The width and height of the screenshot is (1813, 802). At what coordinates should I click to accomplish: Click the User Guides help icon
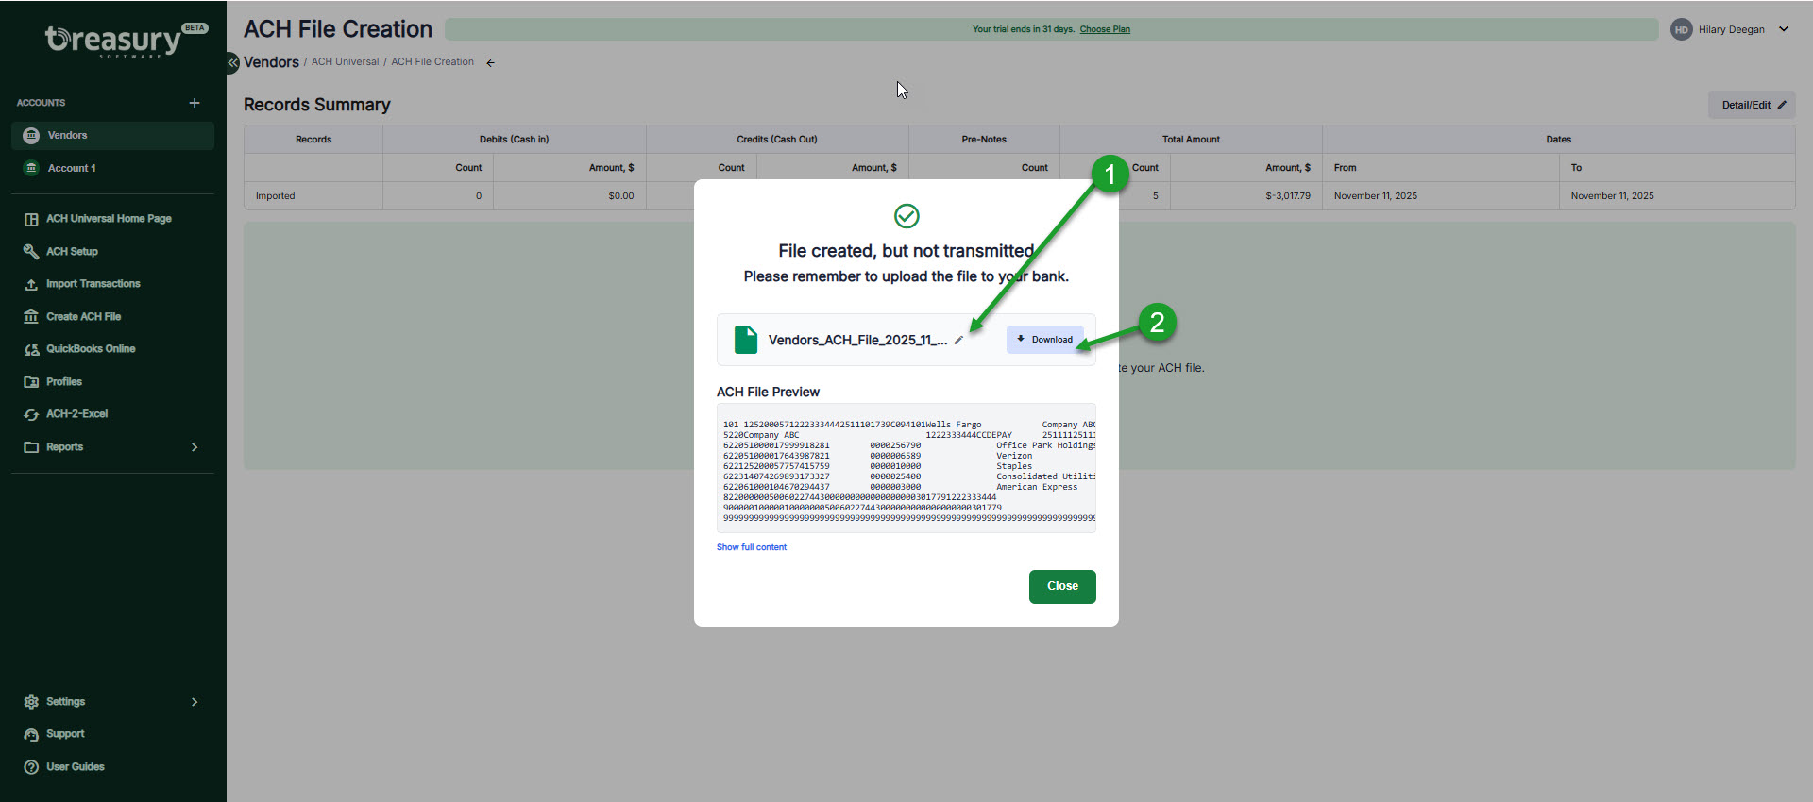[x=31, y=767]
